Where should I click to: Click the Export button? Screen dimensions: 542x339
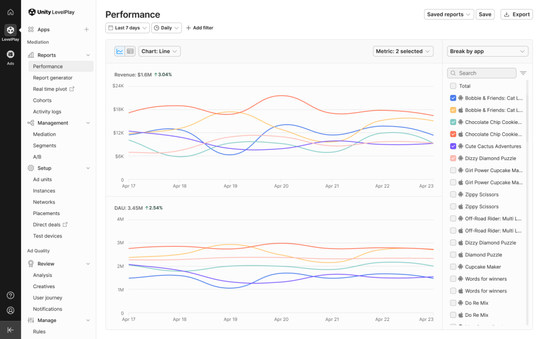click(516, 14)
